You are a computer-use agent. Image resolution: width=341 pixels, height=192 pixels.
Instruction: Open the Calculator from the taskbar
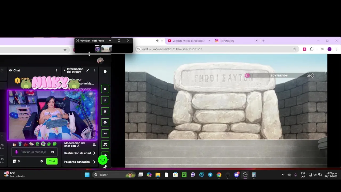coord(254,175)
